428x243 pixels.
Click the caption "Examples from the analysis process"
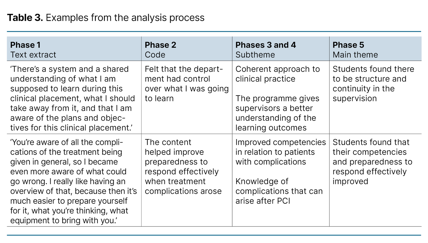[x=125, y=18]
